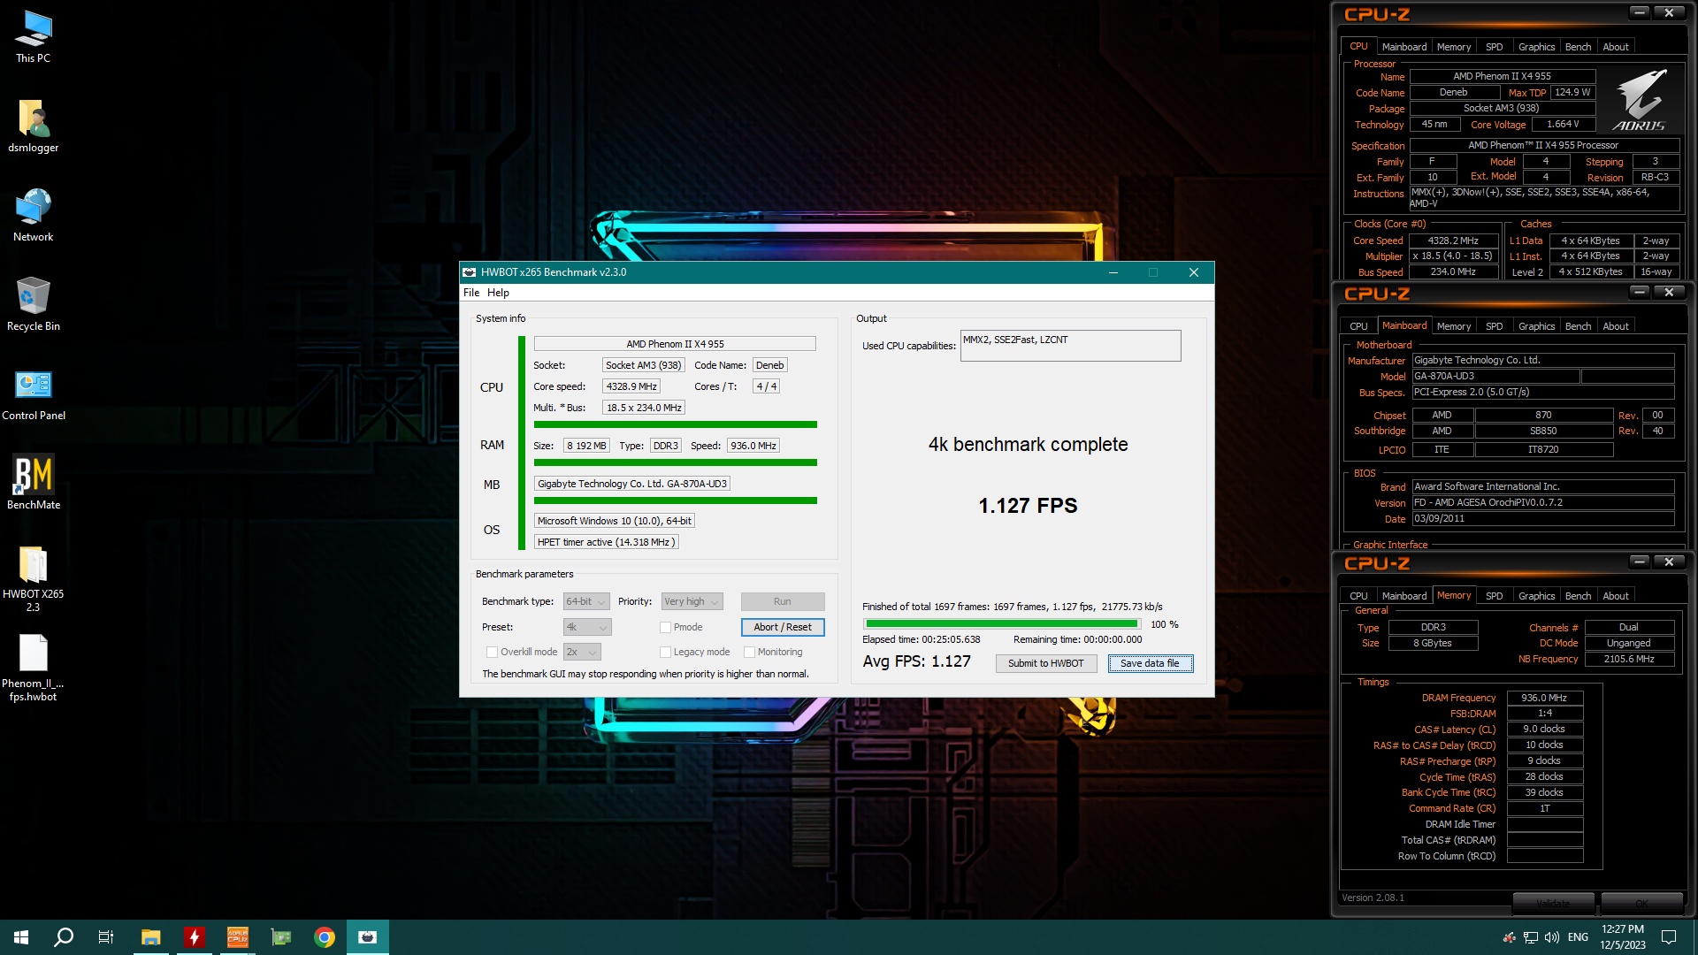Click the Used CPU capabilities text box
The width and height of the screenshot is (1698, 955).
pos(1070,346)
